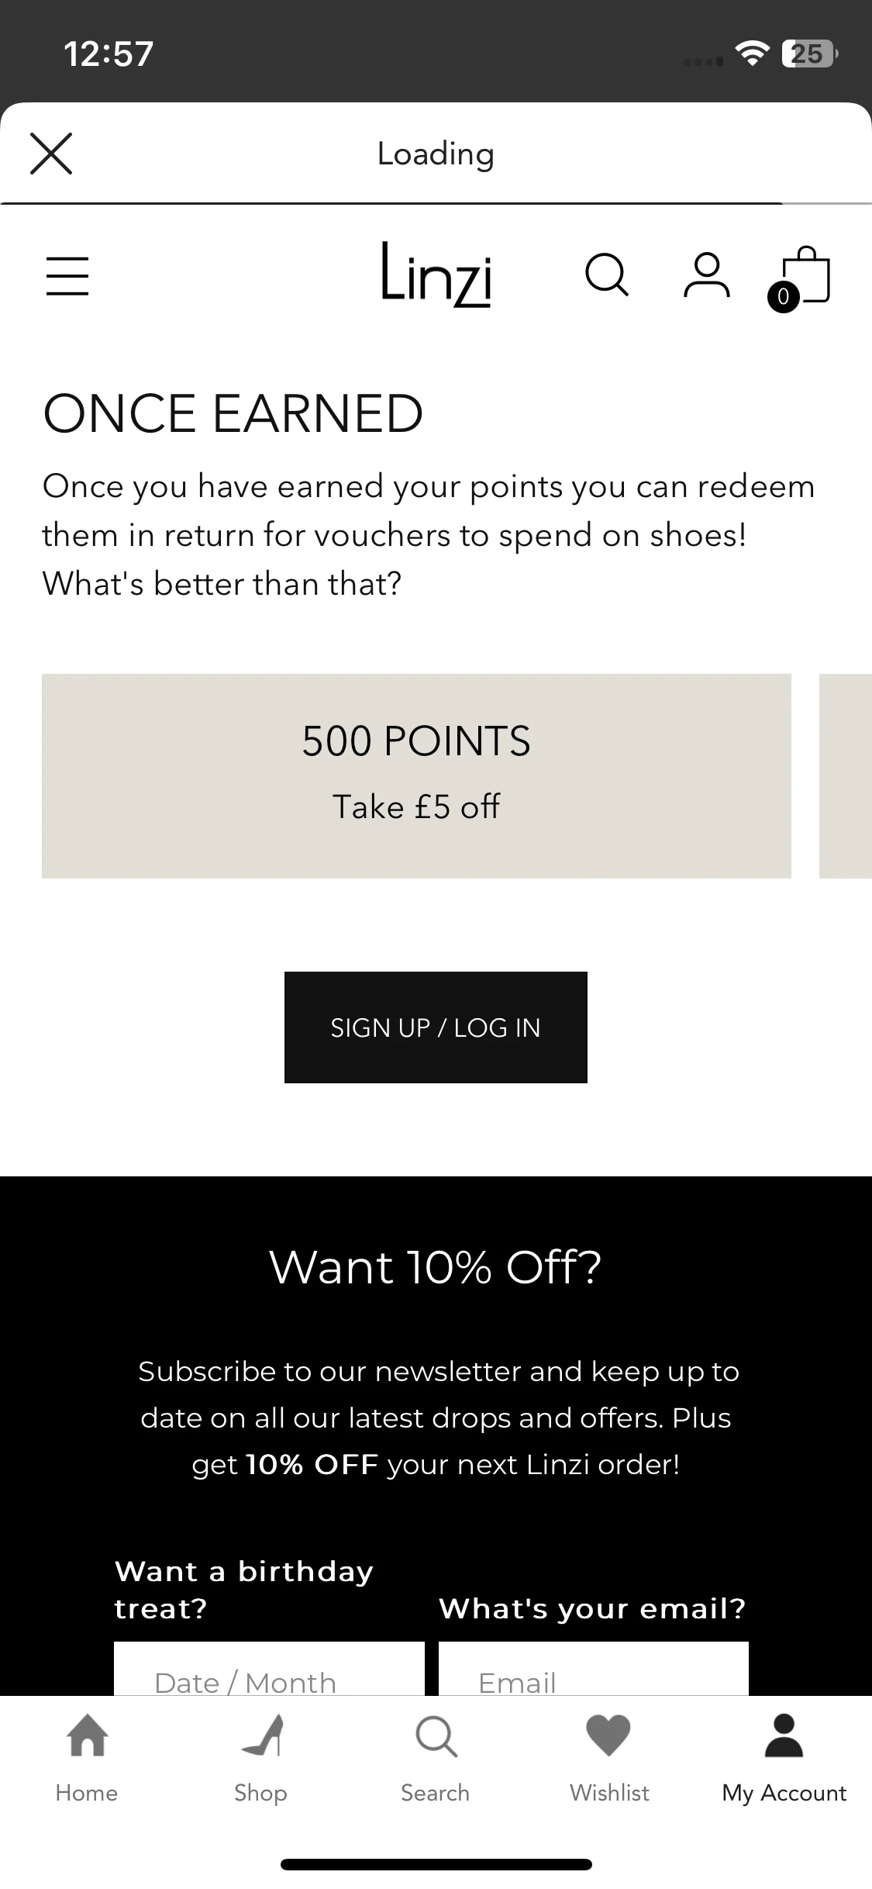The image size is (872, 1889).
Task: Open search via magnifier icon in header
Action: [x=607, y=275]
